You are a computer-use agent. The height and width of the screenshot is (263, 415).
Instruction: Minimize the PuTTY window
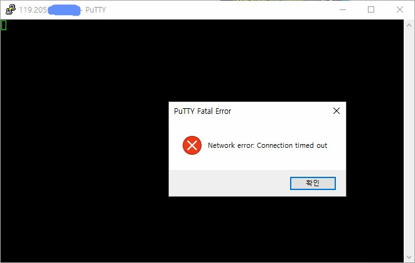tap(343, 10)
